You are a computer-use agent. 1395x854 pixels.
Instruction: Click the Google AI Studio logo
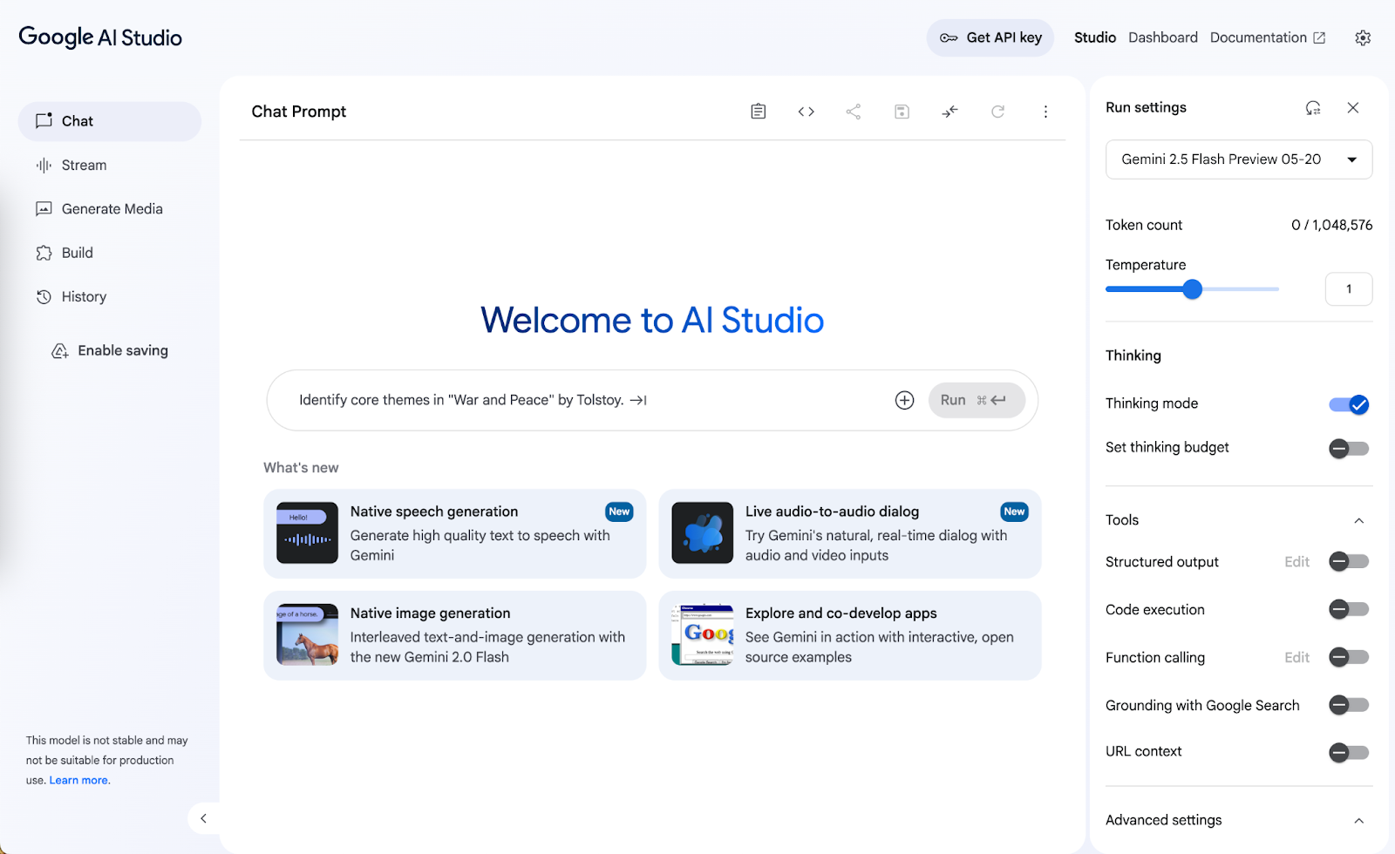tap(100, 37)
